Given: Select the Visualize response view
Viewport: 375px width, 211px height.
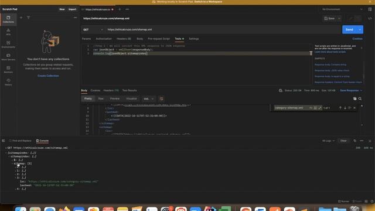Looking at the screenshot, I should pyautogui.click(x=131, y=98).
